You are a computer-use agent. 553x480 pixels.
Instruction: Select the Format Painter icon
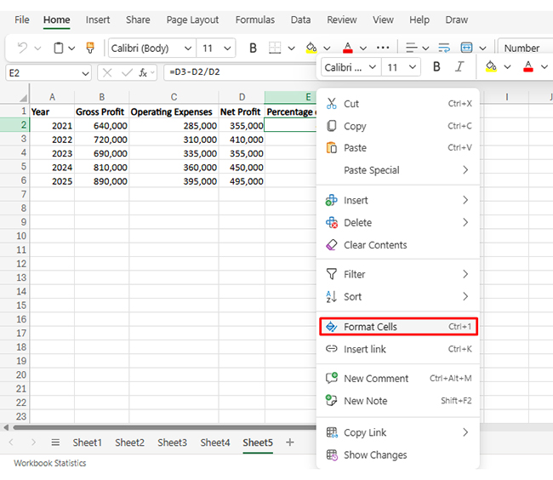90,48
